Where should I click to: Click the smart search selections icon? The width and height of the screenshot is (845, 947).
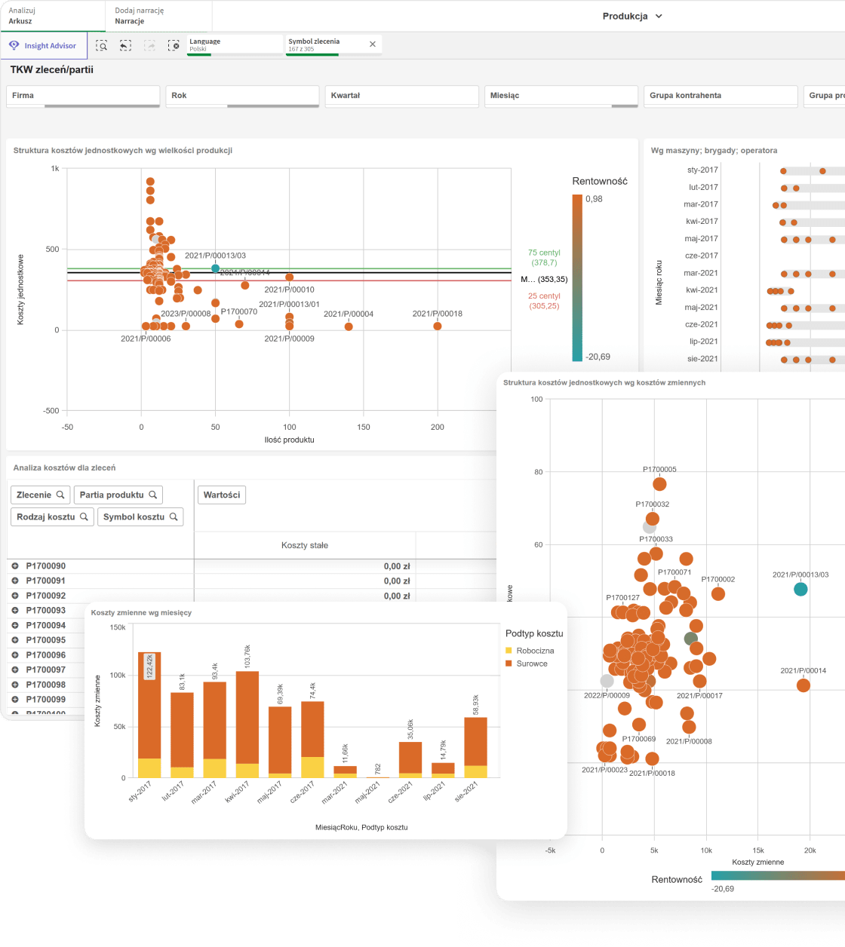click(102, 45)
